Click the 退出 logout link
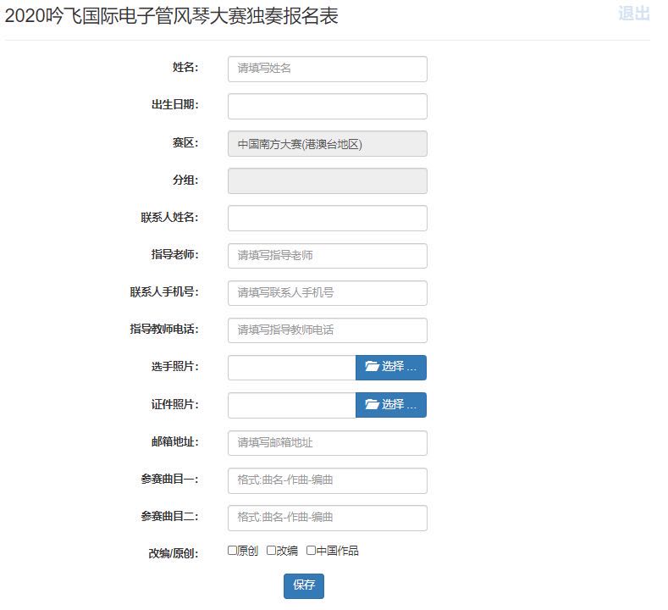 click(x=633, y=14)
